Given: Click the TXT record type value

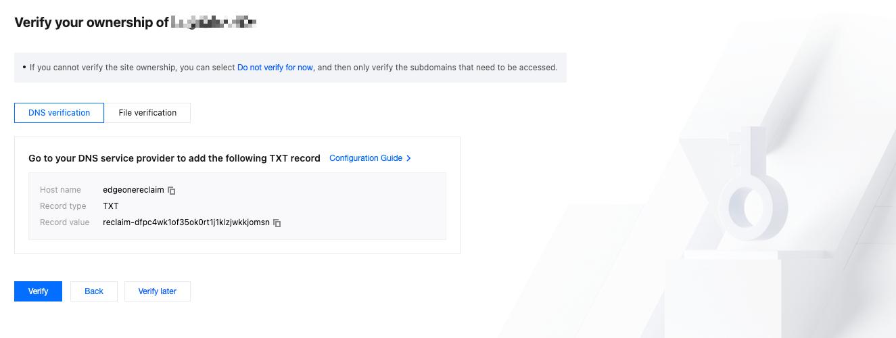Looking at the screenshot, I should [111, 206].
